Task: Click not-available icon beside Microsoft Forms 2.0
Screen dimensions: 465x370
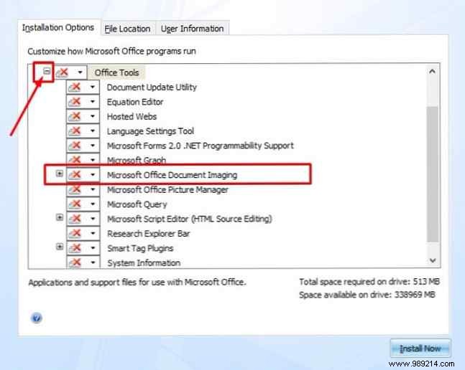Action: 75,146
